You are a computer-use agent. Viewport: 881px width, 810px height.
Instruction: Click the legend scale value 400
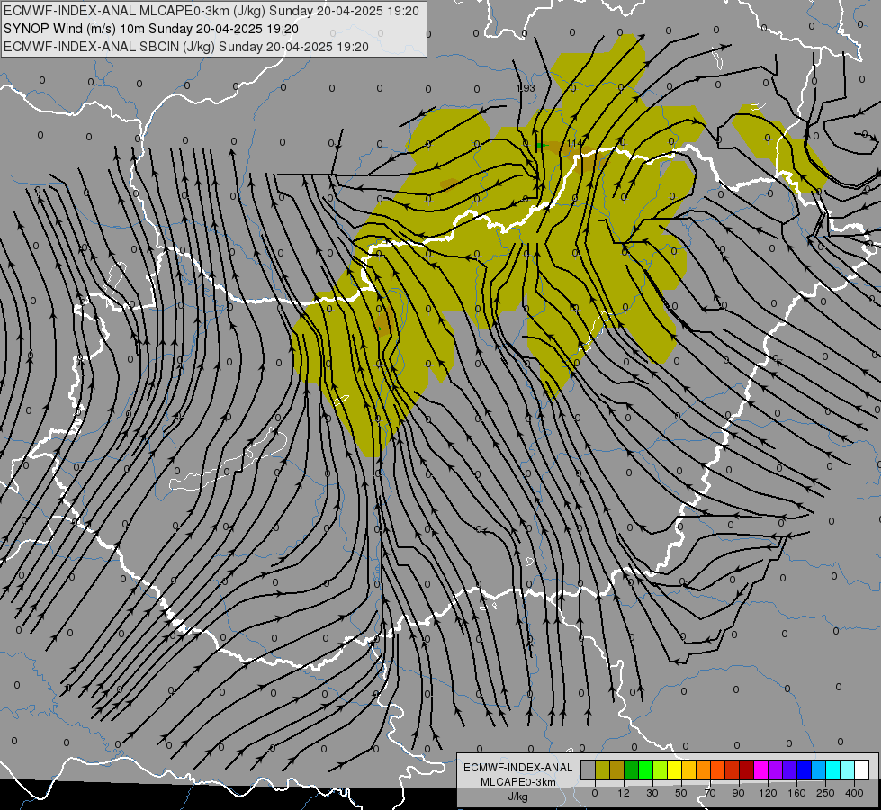pyautogui.click(x=854, y=793)
